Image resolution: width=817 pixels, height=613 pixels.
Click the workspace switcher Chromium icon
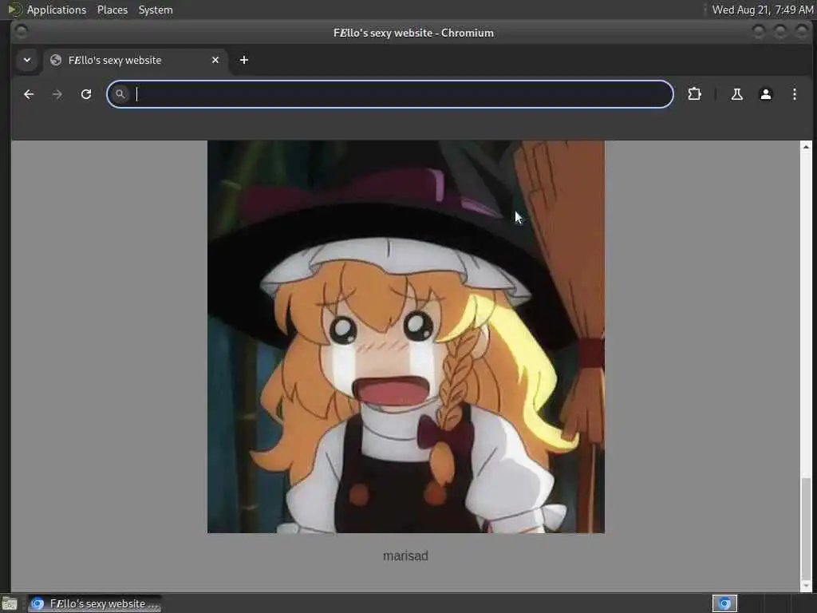click(x=724, y=603)
